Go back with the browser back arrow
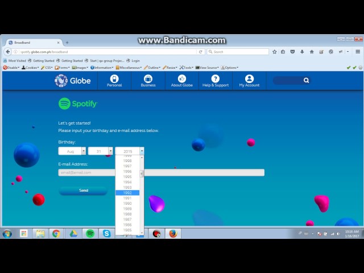364x273 pixels. 7,52
